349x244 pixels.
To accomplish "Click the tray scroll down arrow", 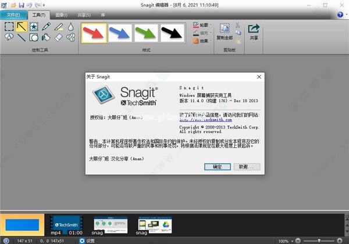I will pos(347,232).
